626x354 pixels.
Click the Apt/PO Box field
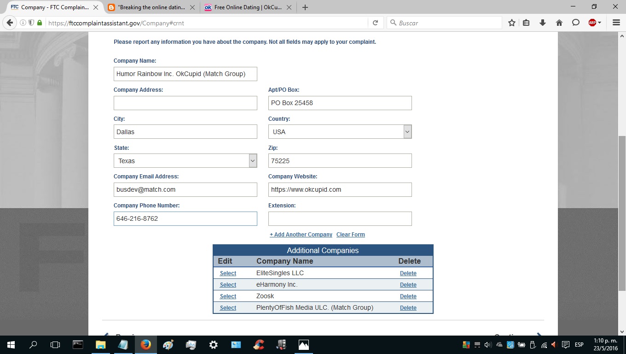pos(340,103)
